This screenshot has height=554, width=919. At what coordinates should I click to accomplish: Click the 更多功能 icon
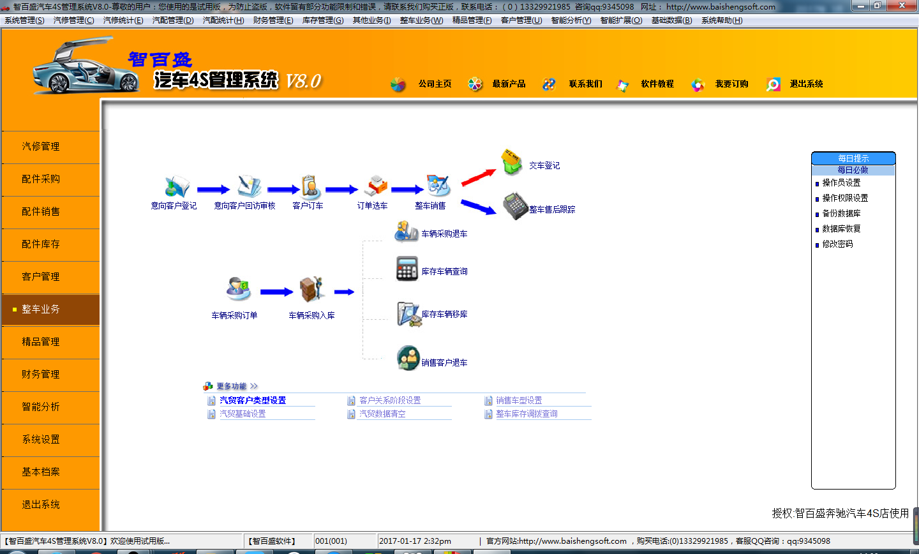coord(208,386)
